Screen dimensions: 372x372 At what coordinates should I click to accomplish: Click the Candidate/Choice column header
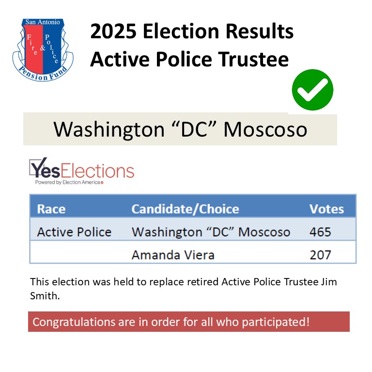pos(186,209)
